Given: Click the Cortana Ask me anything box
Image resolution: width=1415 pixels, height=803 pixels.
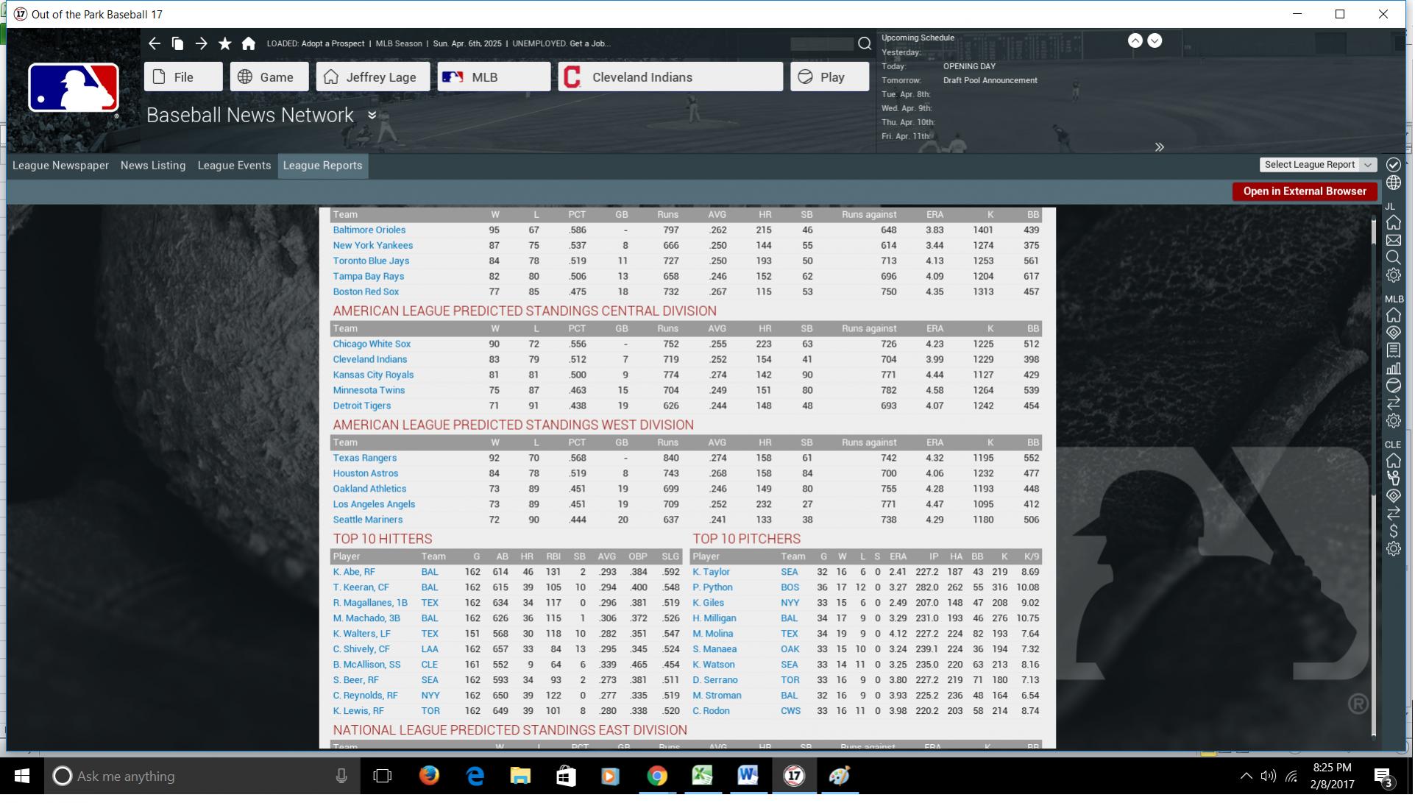Looking at the screenshot, I should (202, 777).
